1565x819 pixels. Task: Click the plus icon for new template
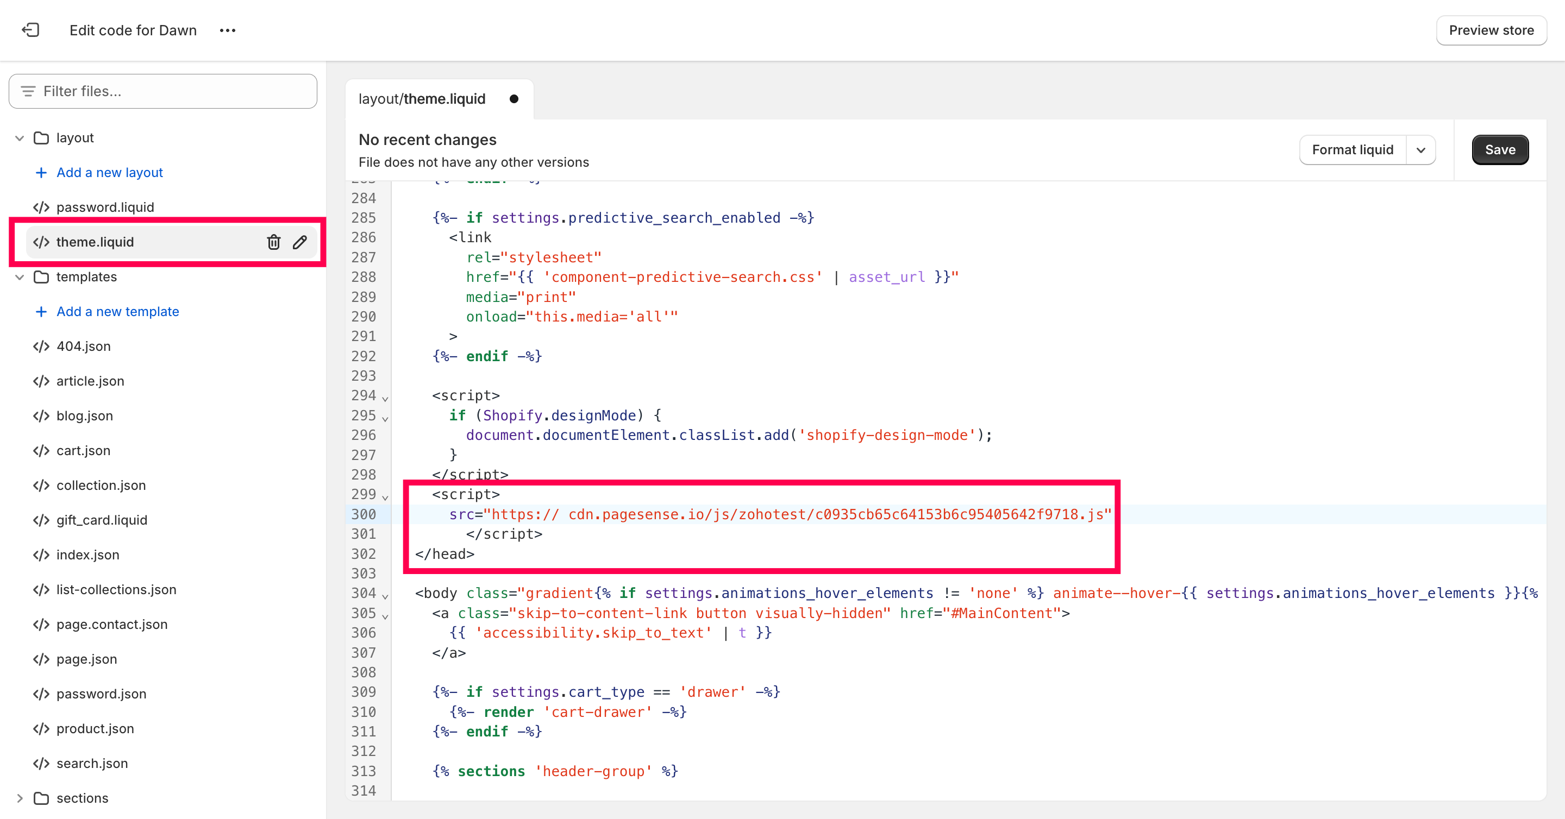pos(41,311)
